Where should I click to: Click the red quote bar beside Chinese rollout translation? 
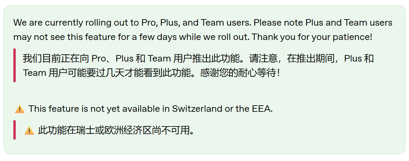tap(15, 65)
